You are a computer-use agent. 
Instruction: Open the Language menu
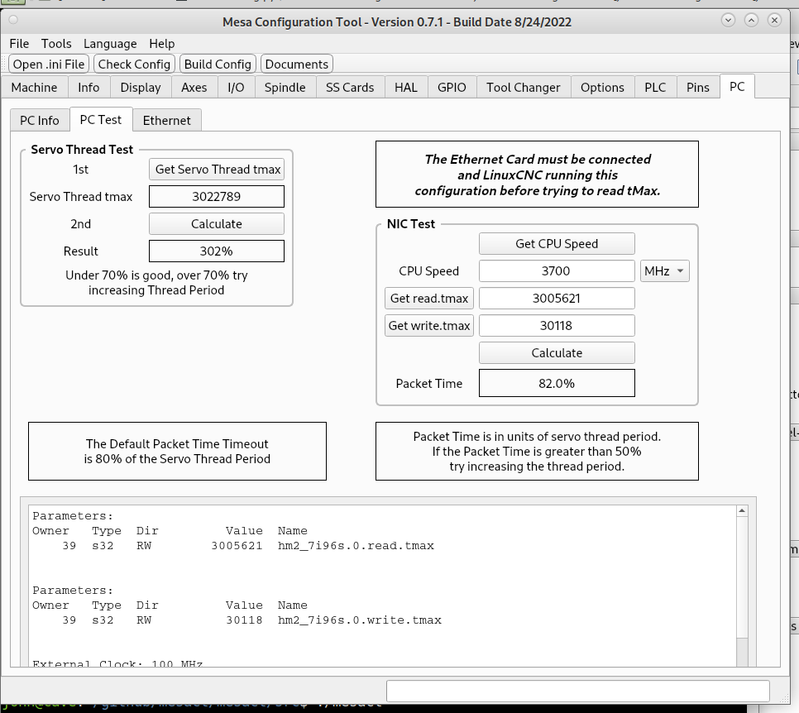[x=110, y=44]
